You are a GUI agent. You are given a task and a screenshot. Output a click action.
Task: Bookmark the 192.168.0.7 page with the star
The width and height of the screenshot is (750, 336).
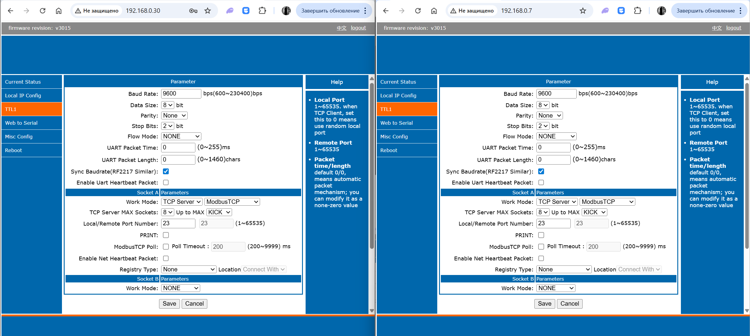click(583, 11)
